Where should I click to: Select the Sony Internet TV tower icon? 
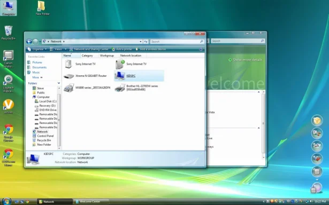click(68, 64)
